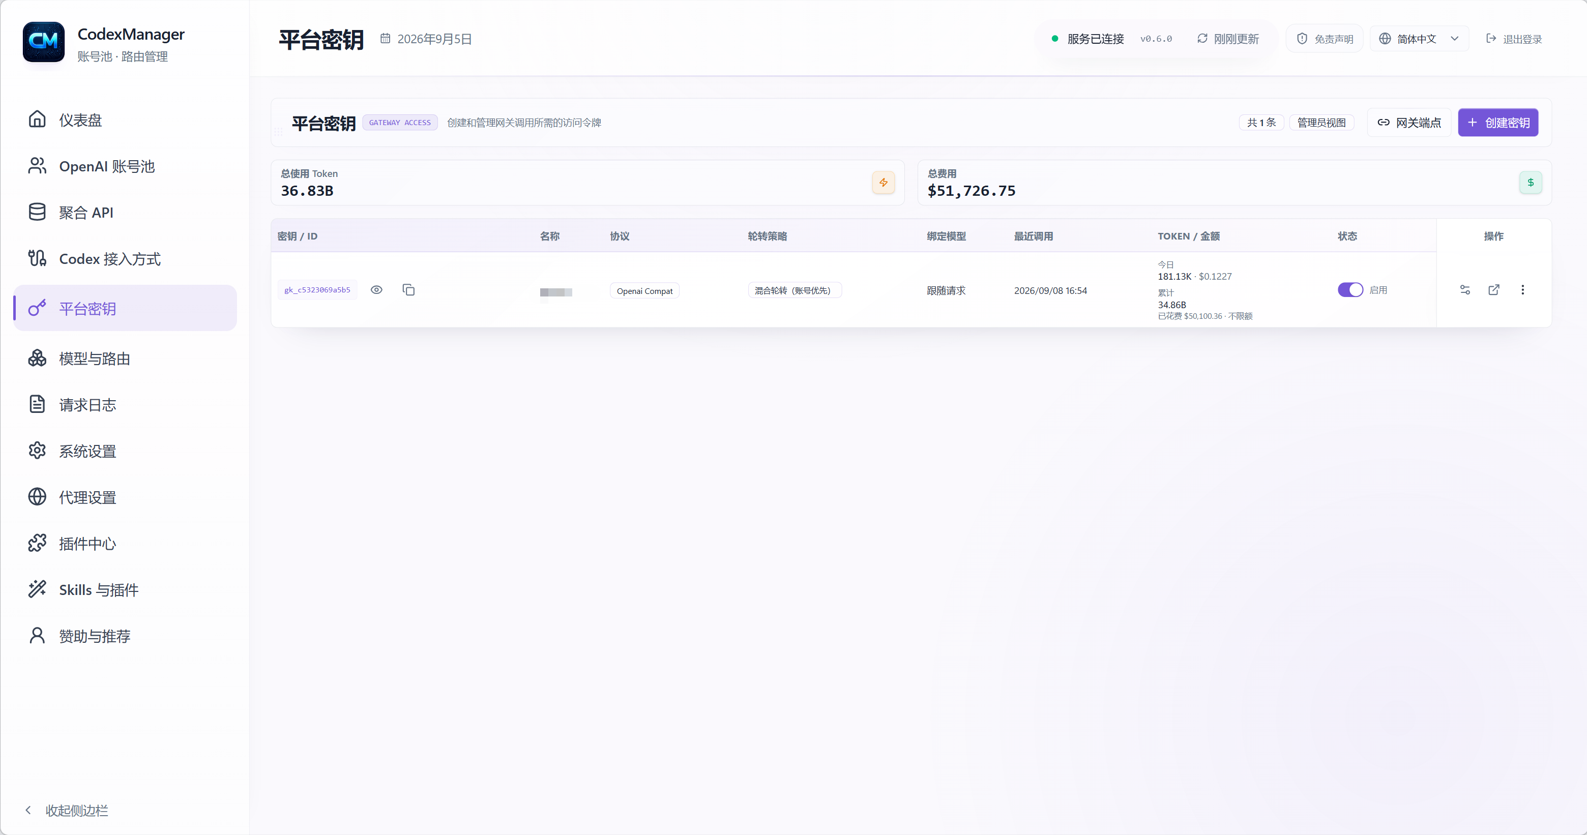Open 聚合 API in sidebar
Viewport: 1587px width, 835px height.
tap(125, 212)
